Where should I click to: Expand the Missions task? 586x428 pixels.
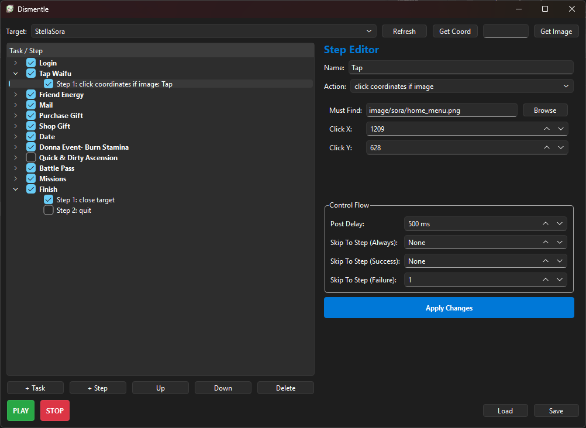[x=16, y=178]
